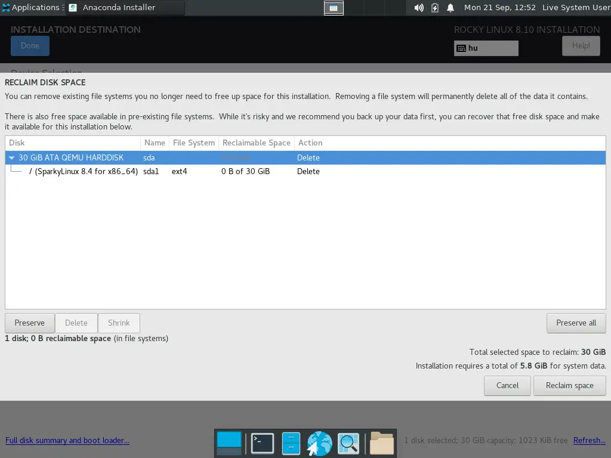The height and width of the screenshot is (458, 611).
Task: Cancel the reclaim disk space dialog
Action: pyautogui.click(x=507, y=386)
